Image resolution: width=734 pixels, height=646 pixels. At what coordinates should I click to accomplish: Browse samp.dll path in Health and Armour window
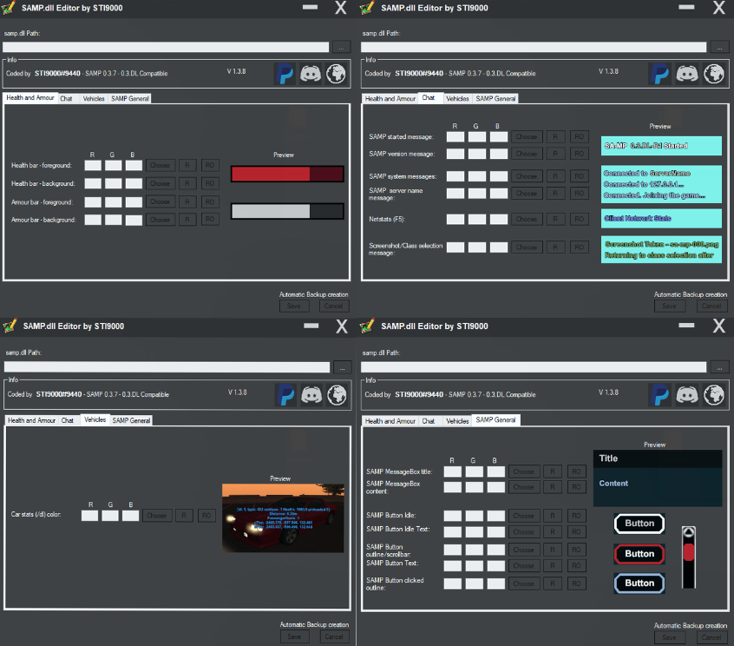pos(341,47)
